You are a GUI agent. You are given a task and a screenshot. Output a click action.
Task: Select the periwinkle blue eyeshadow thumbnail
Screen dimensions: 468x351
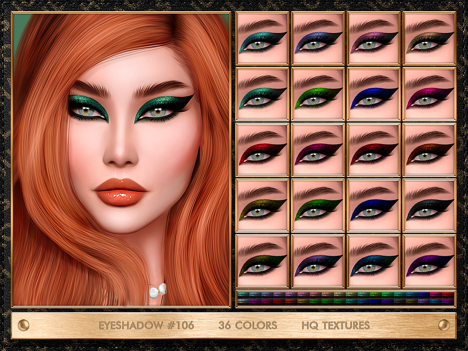point(318,38)
